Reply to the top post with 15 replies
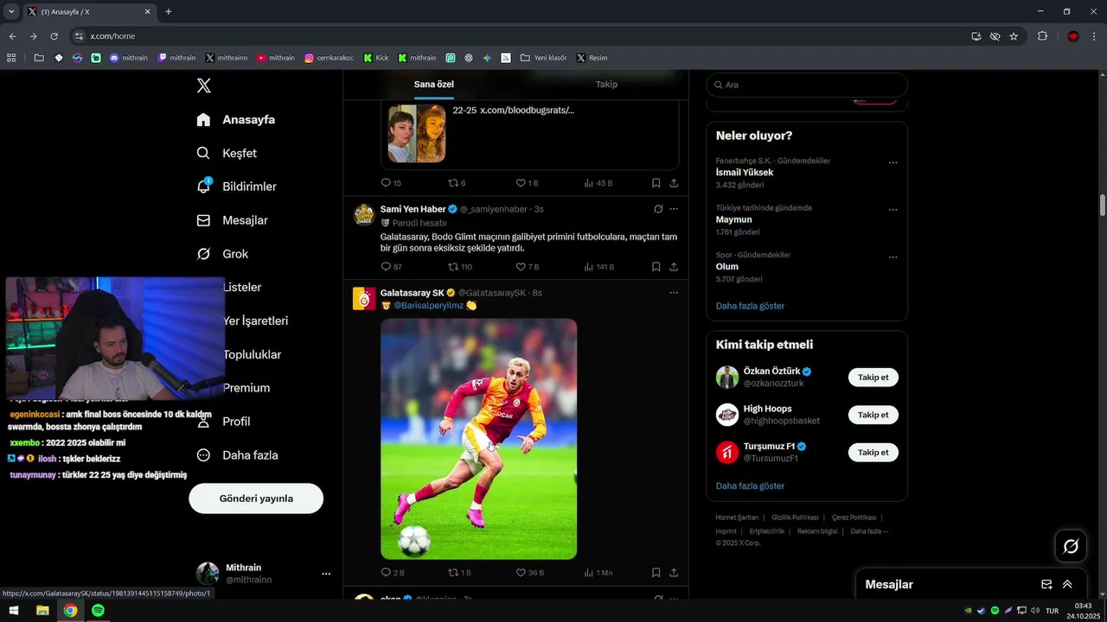Screen dimensions: 1107x622 pos(391,183)
